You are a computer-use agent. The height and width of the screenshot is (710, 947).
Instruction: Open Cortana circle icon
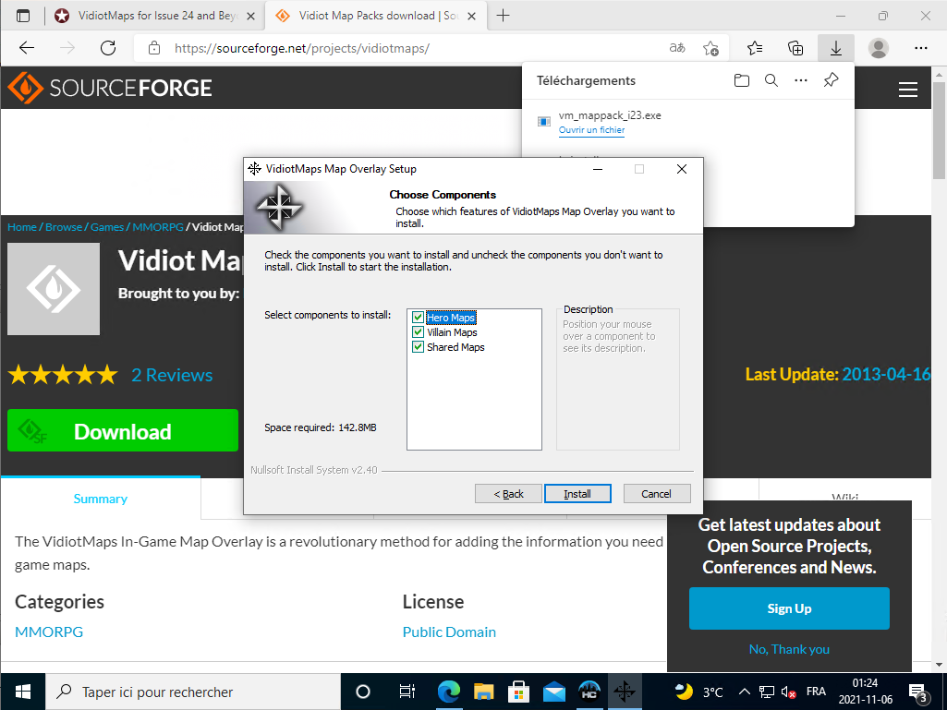tap(363, 692)
